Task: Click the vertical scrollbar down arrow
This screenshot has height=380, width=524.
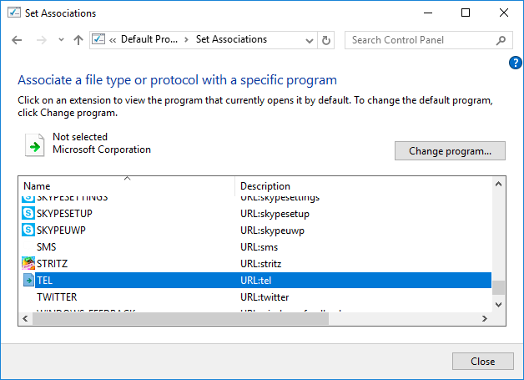Action: coord(498,304)
